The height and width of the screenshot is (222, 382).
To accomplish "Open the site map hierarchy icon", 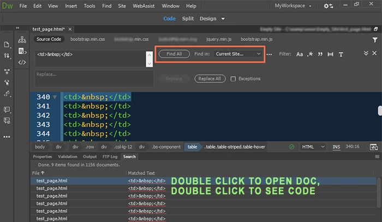I will pyautogui.click(x=22, y=39).
